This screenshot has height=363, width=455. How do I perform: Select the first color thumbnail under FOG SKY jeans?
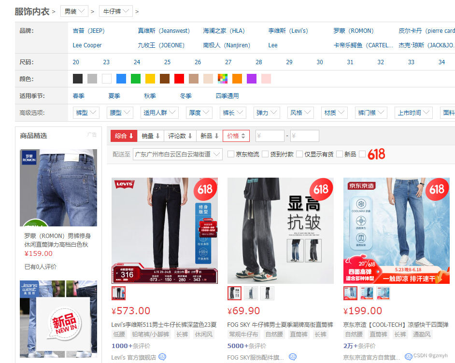click(234, 293)
